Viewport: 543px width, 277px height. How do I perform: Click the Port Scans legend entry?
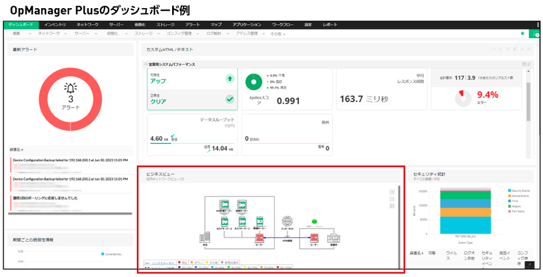515,210
